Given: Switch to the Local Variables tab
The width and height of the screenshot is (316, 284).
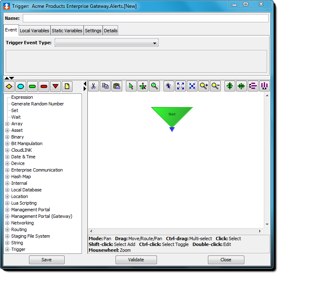Looking at the screenshot, I should (34, 31).
